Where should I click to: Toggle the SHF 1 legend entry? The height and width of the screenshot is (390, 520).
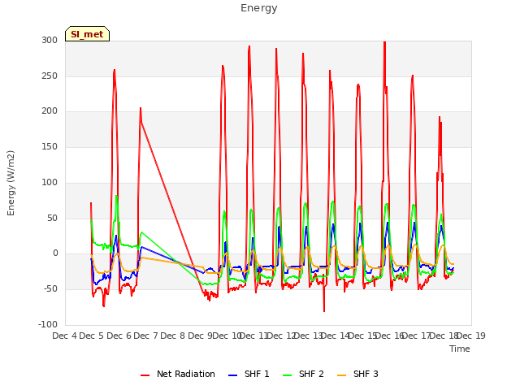click(249, 374)
